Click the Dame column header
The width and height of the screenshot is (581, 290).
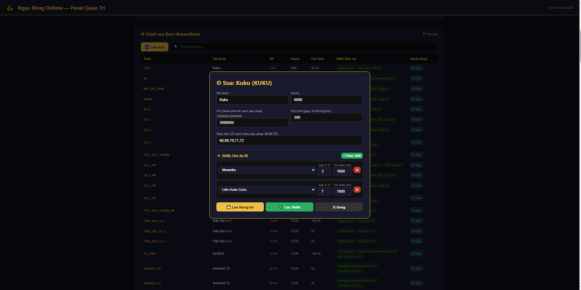click(295, 59)
